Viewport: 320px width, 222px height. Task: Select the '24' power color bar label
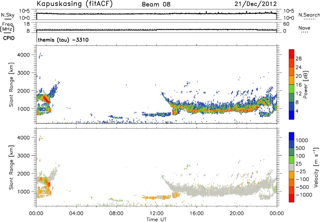click(298, 67)
